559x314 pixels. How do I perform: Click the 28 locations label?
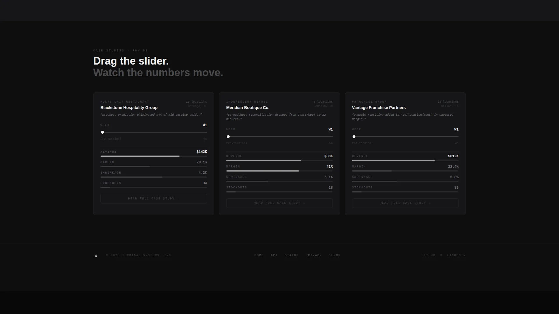click(448, 102)
